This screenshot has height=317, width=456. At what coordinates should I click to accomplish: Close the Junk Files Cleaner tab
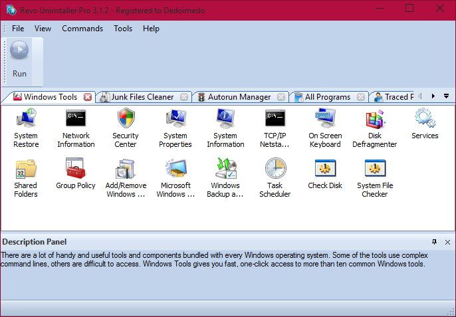tap(183, 97)
